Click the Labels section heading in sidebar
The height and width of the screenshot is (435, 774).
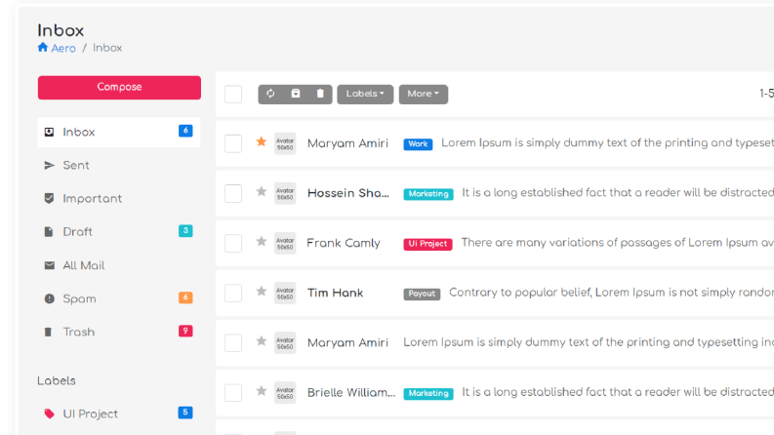57,380
